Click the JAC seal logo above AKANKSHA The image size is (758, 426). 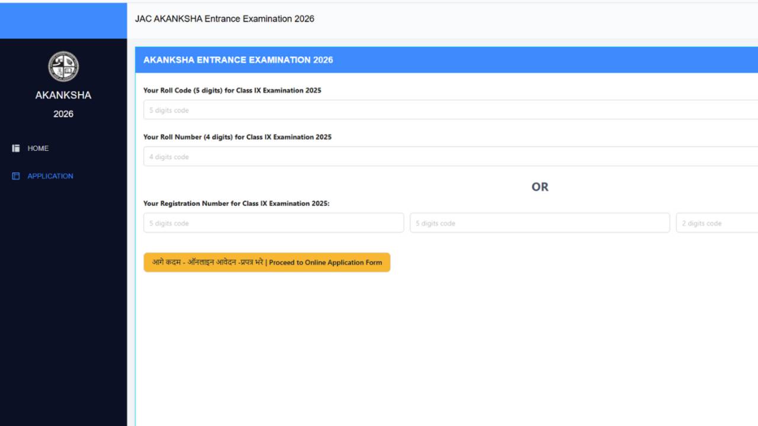point(63,66)
